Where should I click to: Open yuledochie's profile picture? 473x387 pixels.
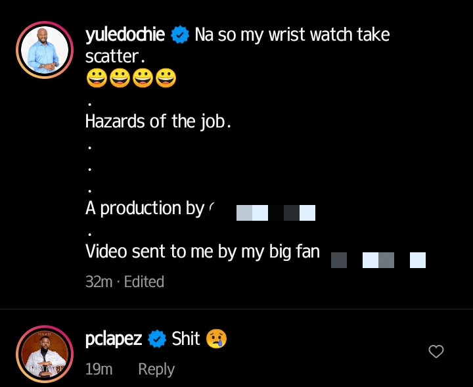click(x=44, y=49)
